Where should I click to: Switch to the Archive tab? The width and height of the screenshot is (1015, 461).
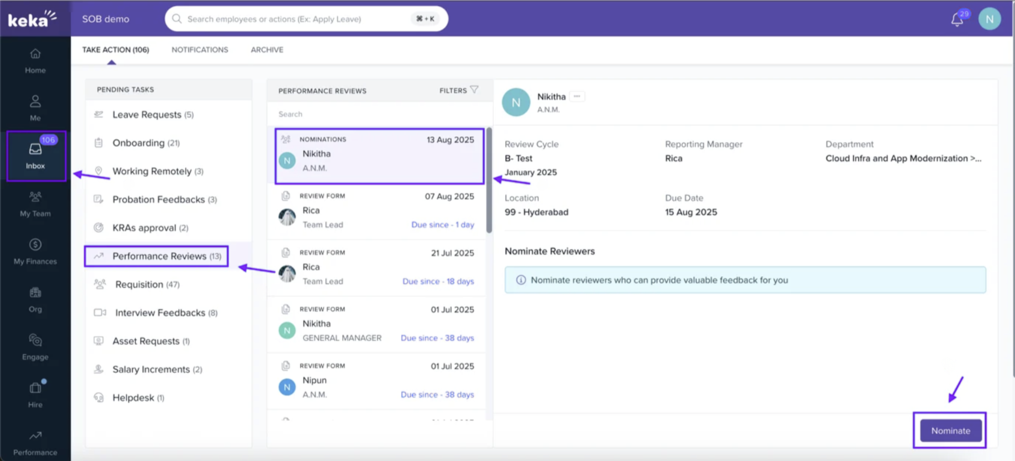(267, 50)
